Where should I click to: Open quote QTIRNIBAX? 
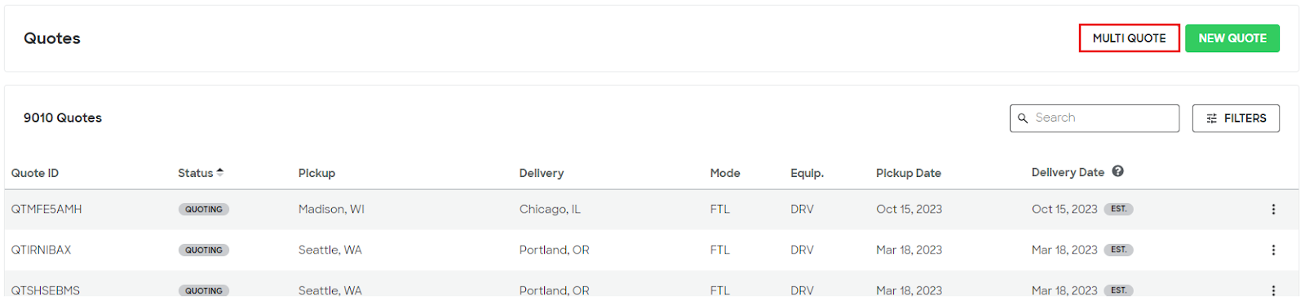[41, 250]
